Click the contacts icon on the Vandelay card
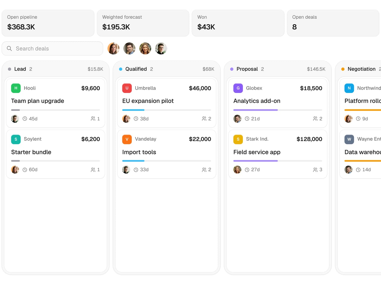This screenshot has height=286, width=381. coord(204,170)
